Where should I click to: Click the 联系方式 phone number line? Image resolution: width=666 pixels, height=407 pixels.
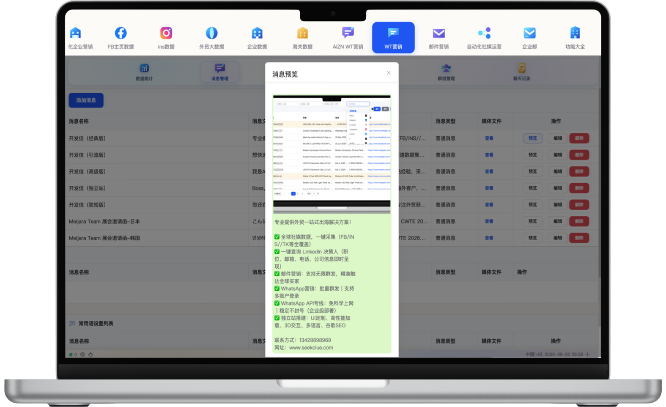tap(303, 340)
